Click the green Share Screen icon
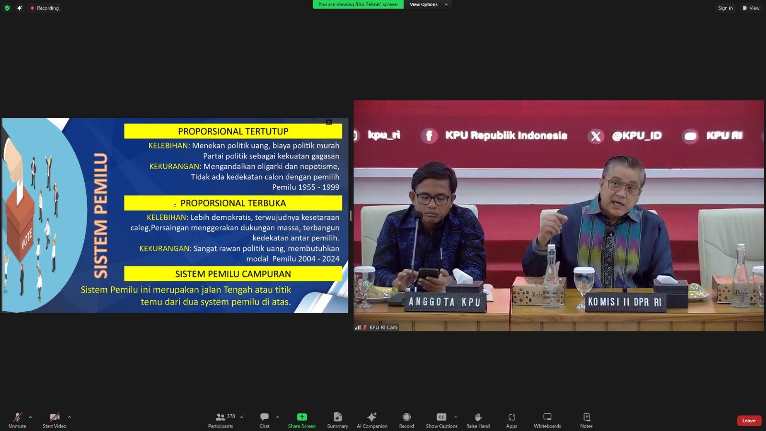Image resolution: width=766 pixels, height=431 pixels. point(302,417)
